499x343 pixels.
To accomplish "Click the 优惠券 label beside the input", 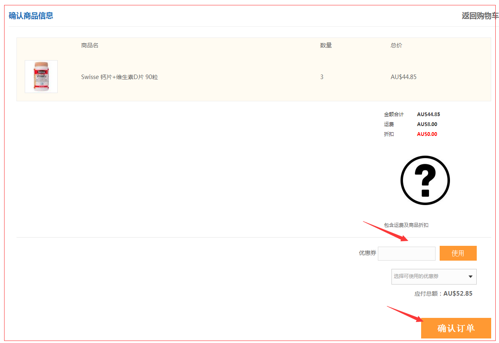I will (367, 253).
